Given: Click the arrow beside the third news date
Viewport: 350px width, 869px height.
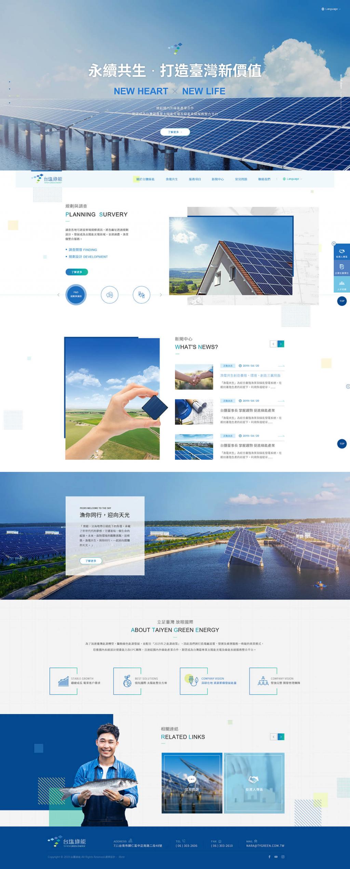Looking at the screenshot, I should tap(281, 436).
